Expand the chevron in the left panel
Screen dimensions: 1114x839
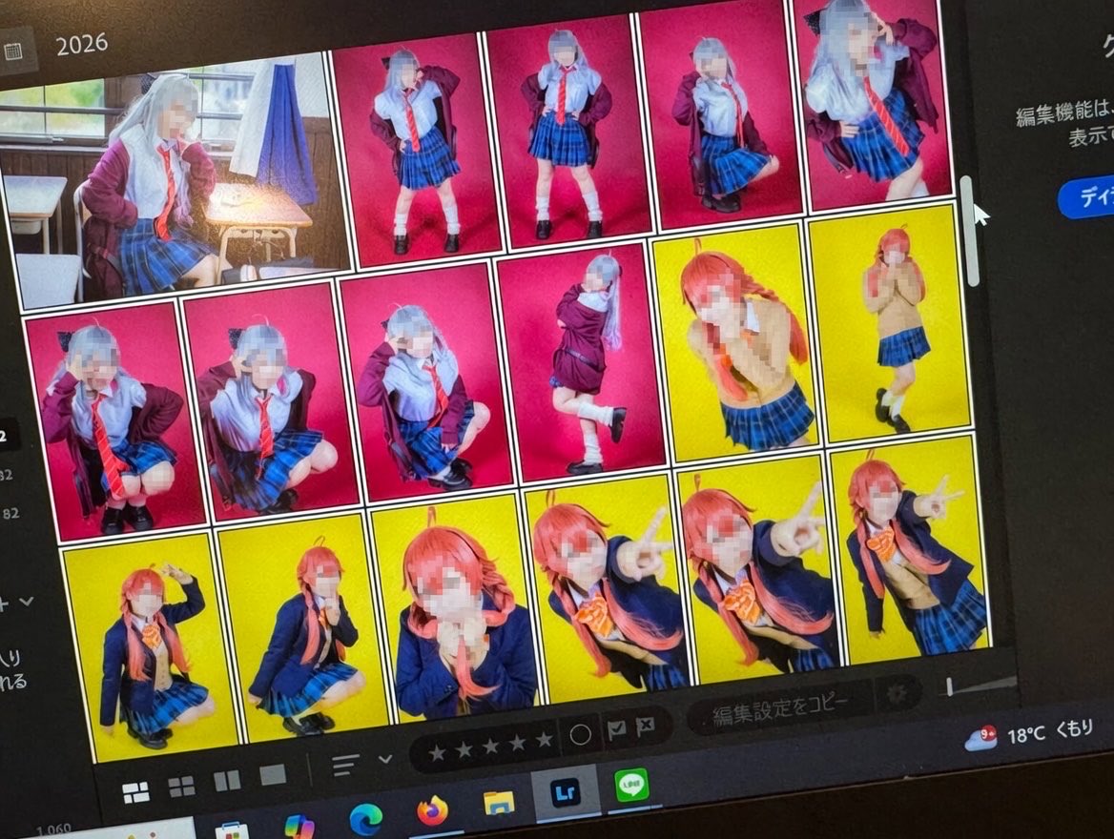click(x=27, y=601)
